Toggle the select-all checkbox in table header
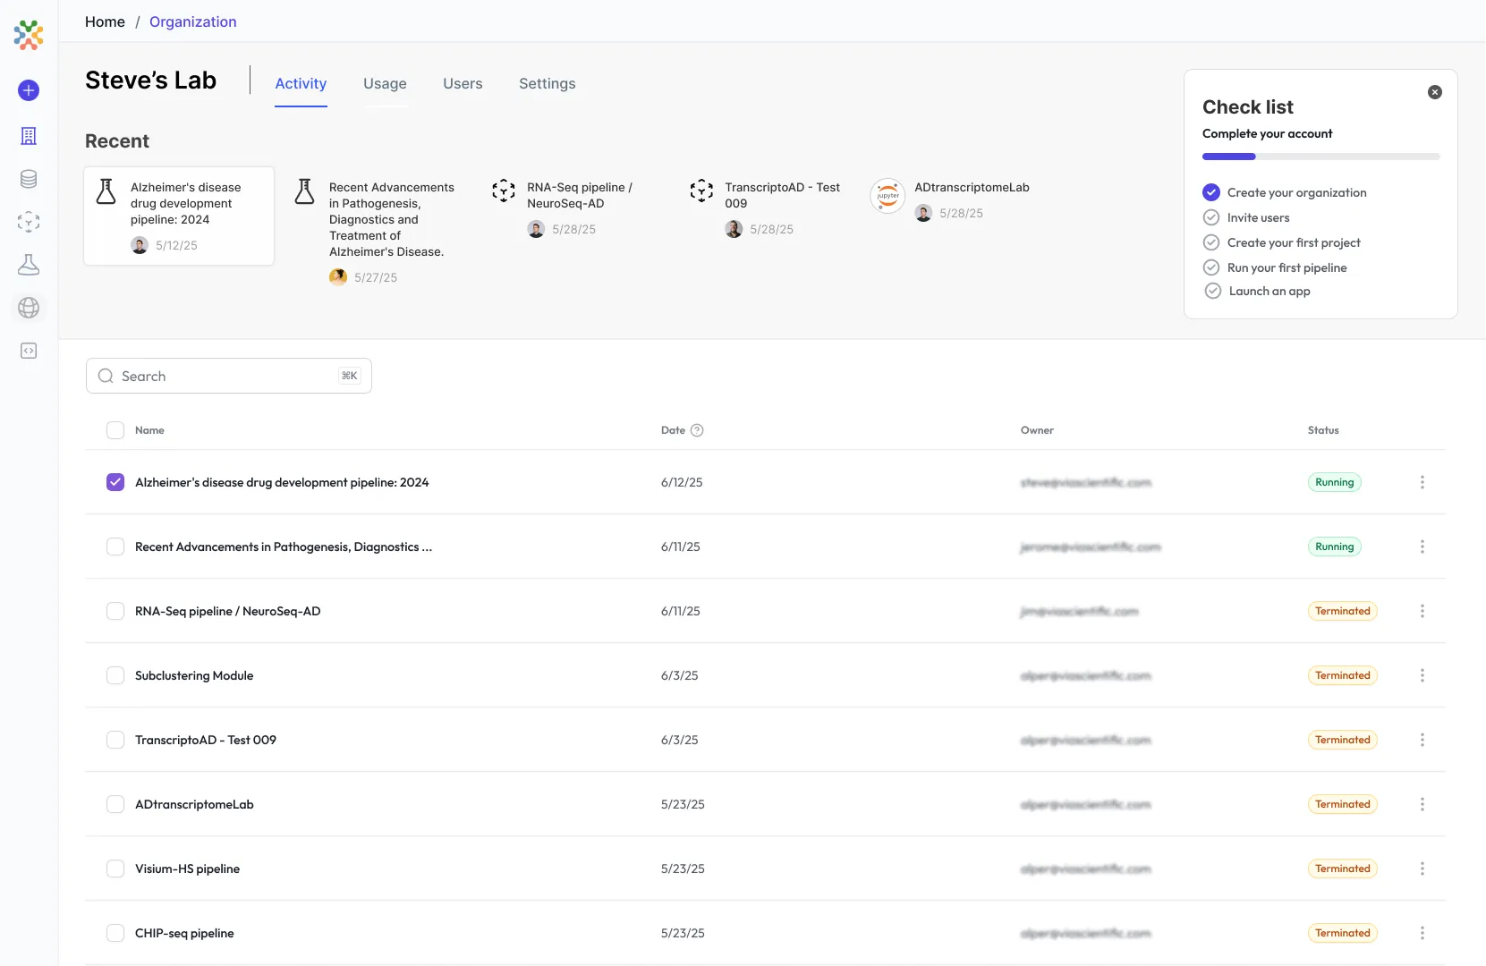The width and height of the screenshot is (1486, 966). click(115, 430)
